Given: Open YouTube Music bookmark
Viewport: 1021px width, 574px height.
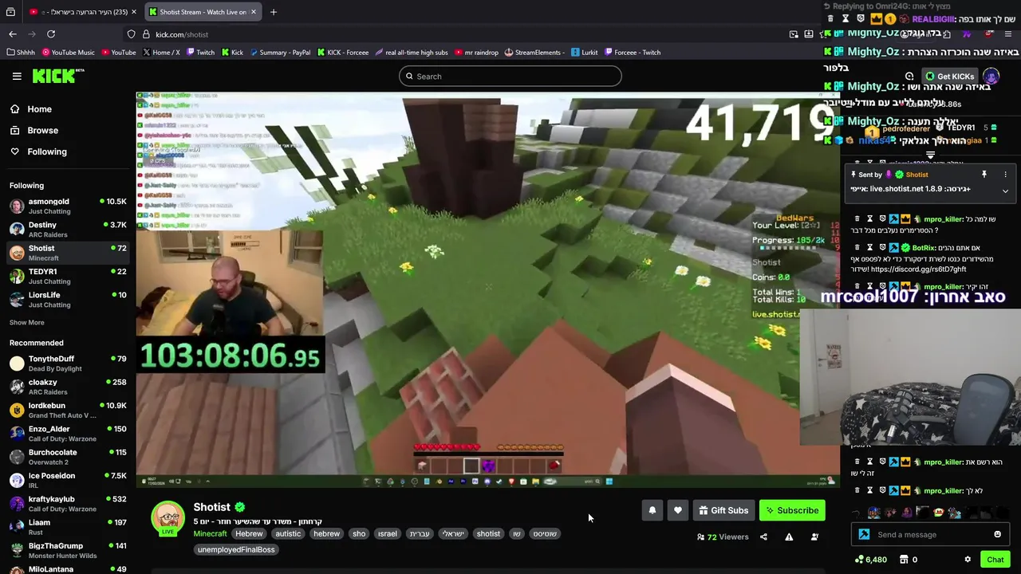Looking at the screenshot, I should click(68, 53).
